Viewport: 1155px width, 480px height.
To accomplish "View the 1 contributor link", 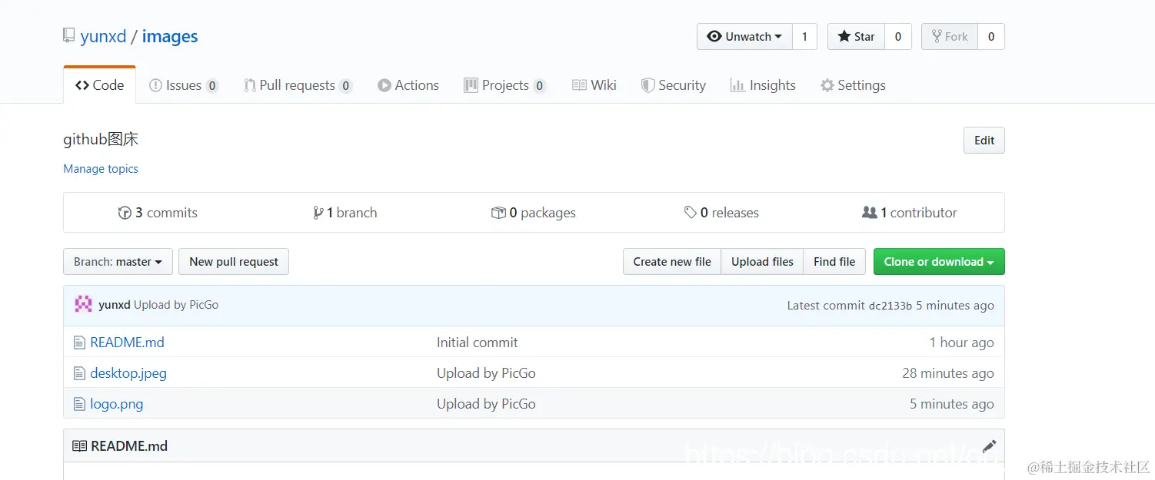I will coord(910,213).
